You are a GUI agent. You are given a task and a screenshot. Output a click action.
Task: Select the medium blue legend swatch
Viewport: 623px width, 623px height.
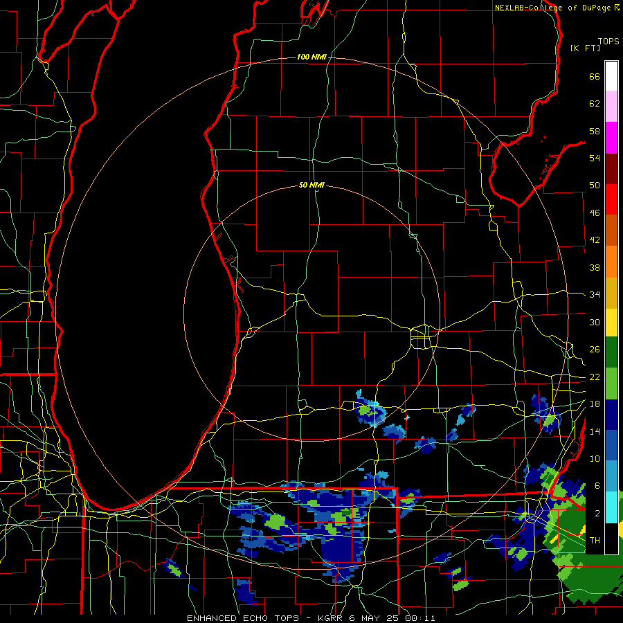[x=611, y=446]
